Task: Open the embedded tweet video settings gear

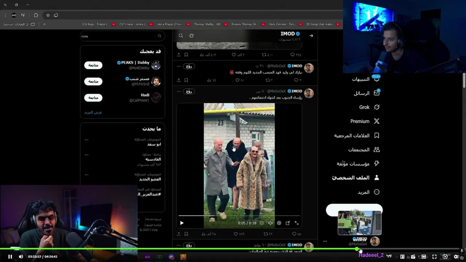Action: (x=279, y=223)
